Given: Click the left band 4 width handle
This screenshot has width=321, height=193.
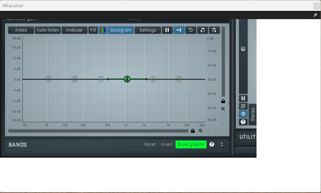Looking at the screenshot, I should 108,79.
